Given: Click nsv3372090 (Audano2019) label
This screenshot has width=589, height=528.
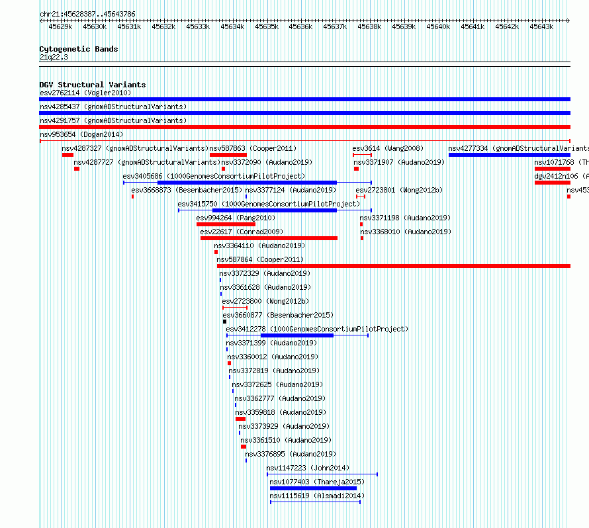Looking at the screenshot, I should pos(267,162).
